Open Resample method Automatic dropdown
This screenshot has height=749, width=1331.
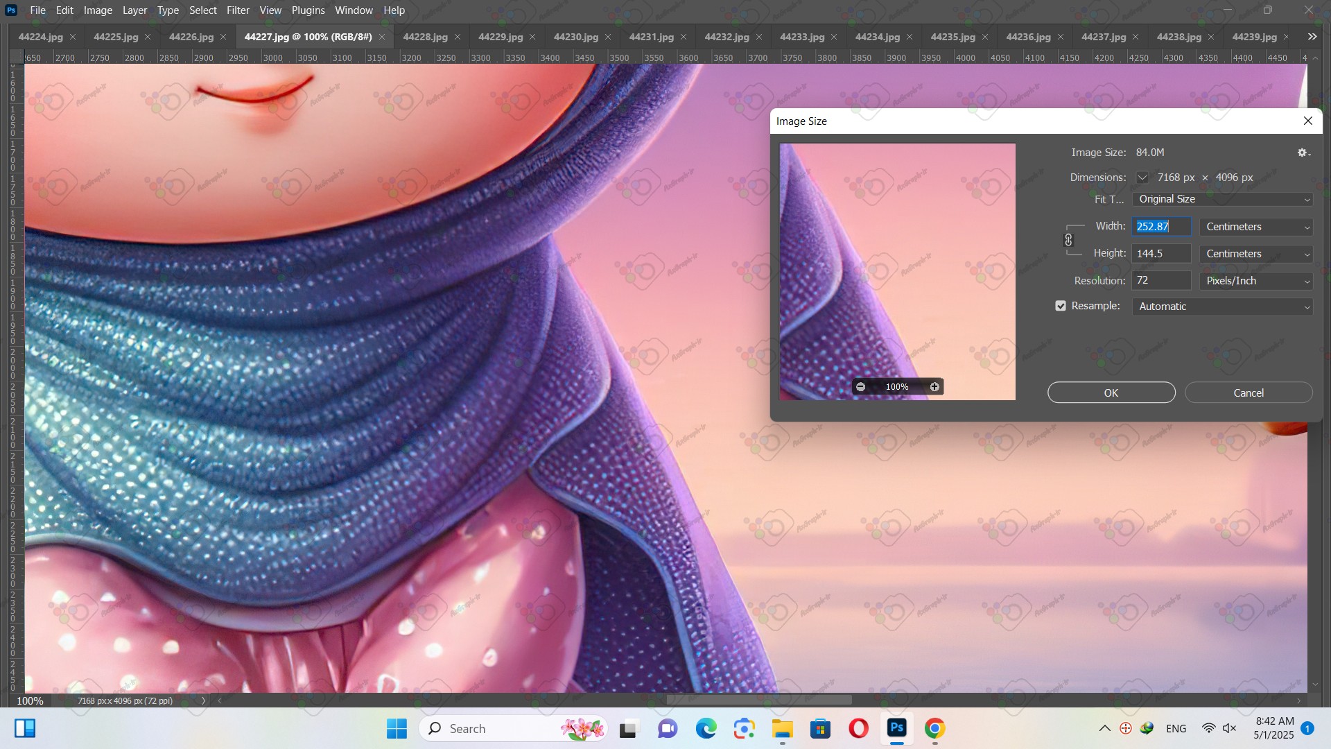[x=1222, y=307]
